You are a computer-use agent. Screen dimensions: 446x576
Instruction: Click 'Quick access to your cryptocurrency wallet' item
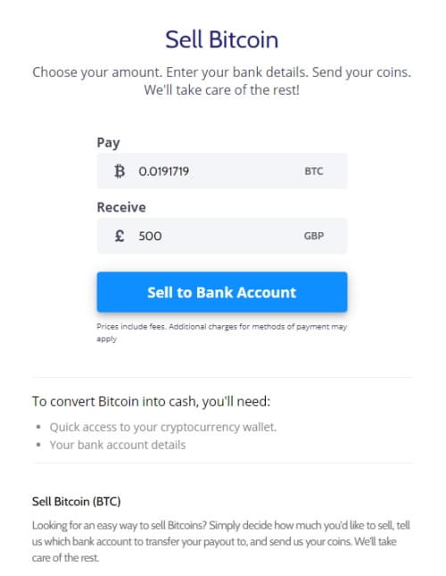point(163,427)
